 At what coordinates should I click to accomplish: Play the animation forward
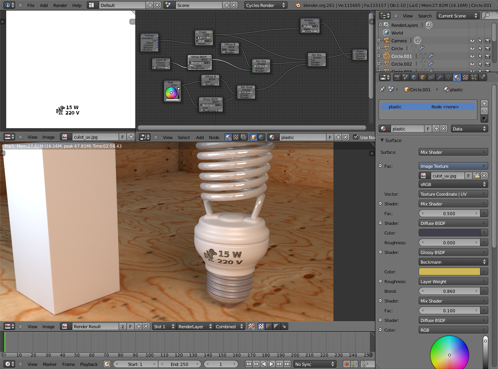tap(272, 364)
